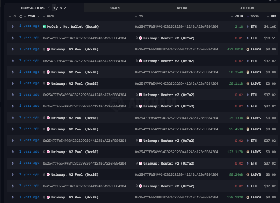Open 1 year ago link in 139.192B row

(x=29, y=197)
